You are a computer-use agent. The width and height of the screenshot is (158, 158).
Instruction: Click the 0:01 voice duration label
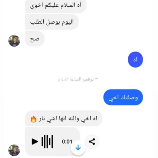tap(67, 142)
